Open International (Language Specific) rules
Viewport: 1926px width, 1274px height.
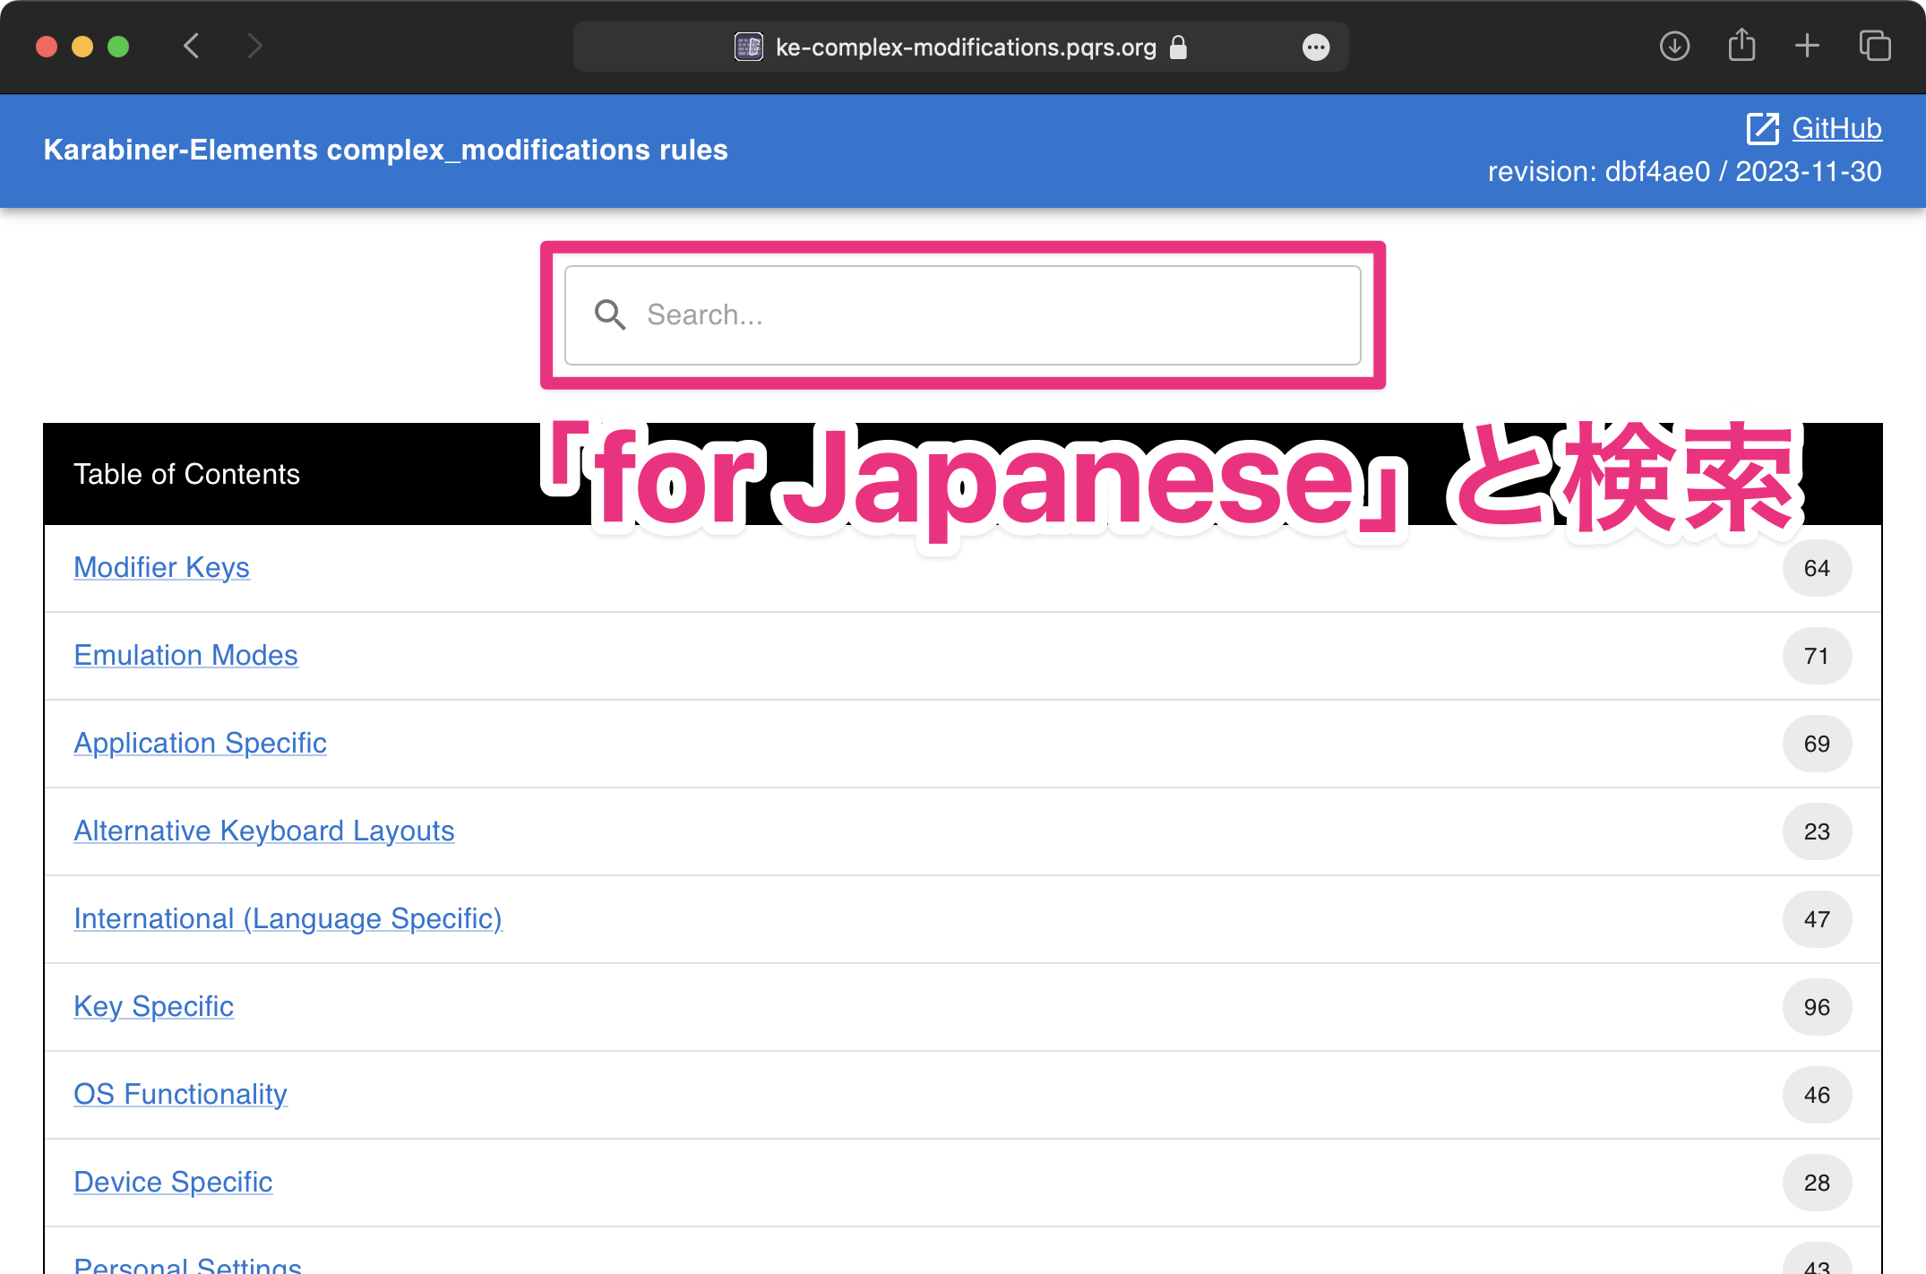tap(288, 919)
